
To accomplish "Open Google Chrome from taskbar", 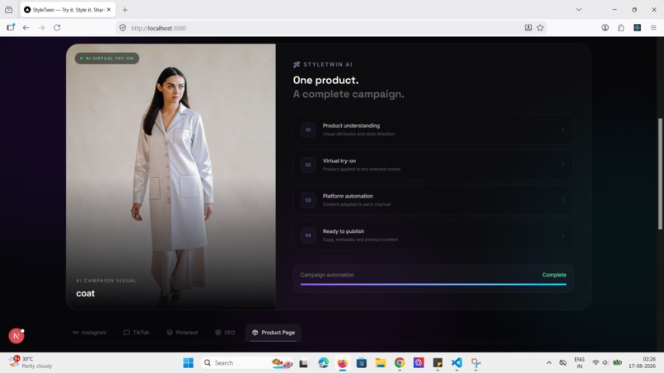I will [400, 363].
